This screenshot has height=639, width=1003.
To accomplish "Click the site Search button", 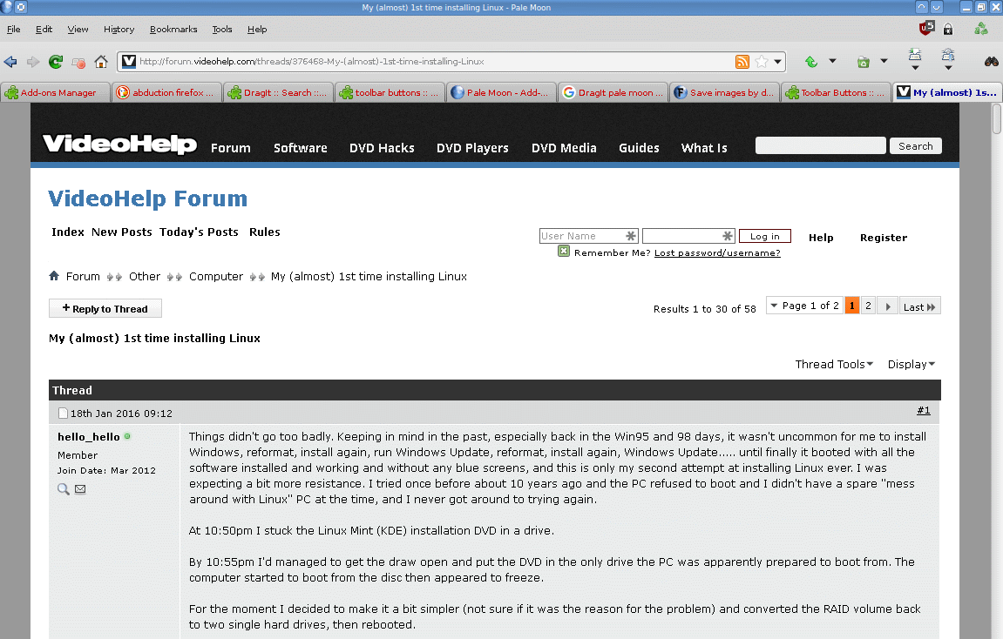I will [x=915, y=146].
